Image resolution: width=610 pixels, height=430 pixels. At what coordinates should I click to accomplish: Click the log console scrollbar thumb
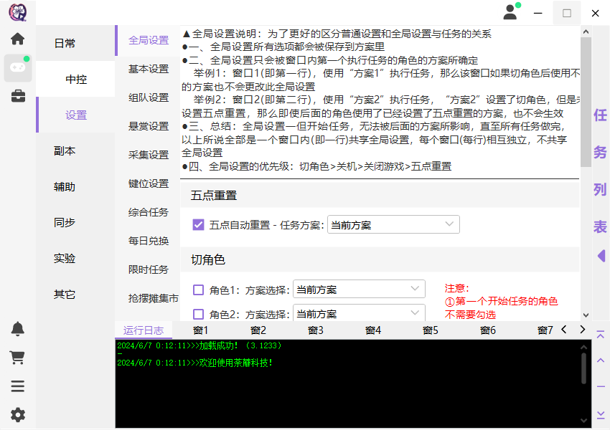[583, 368]
